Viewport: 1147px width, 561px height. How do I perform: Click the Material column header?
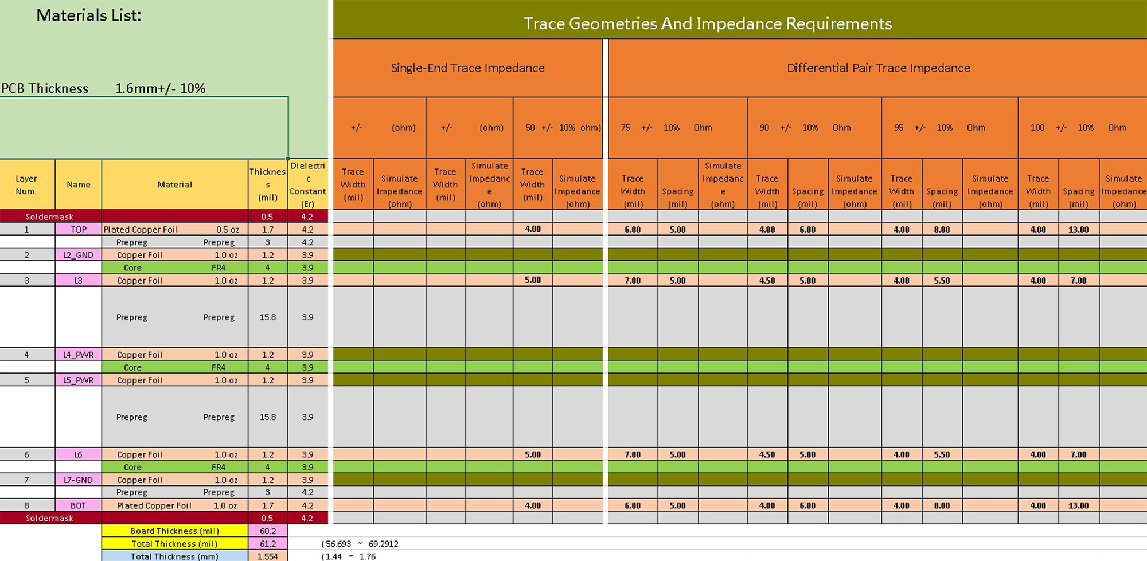(x=174, y=185)
